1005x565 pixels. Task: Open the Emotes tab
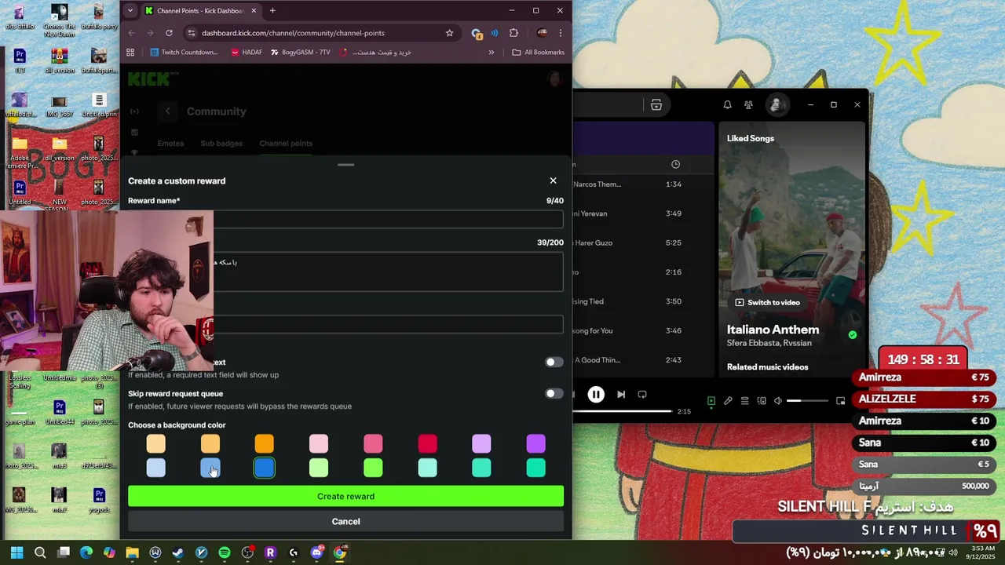(170, 144)
